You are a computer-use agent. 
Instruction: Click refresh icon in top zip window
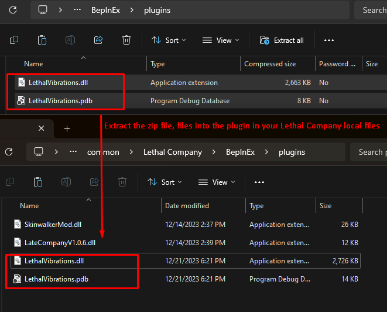click(x=13, y=10)
